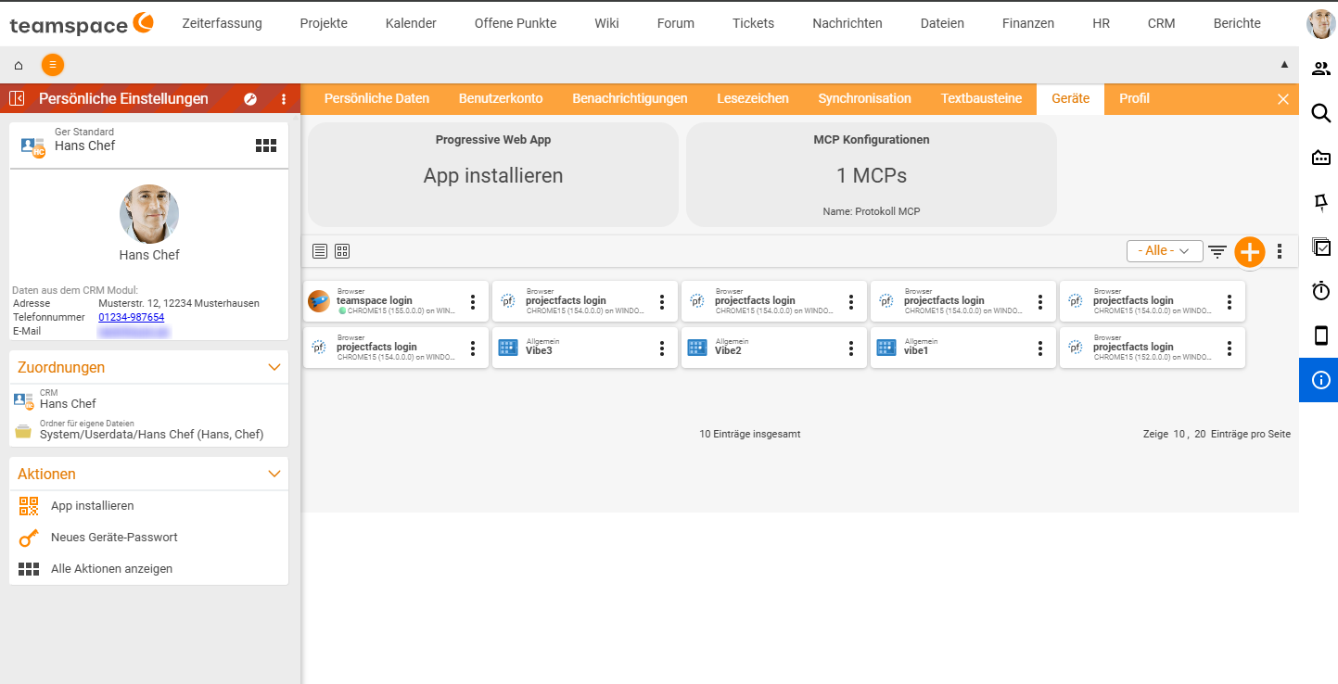Click the teamspace logo

click(83, 24)
